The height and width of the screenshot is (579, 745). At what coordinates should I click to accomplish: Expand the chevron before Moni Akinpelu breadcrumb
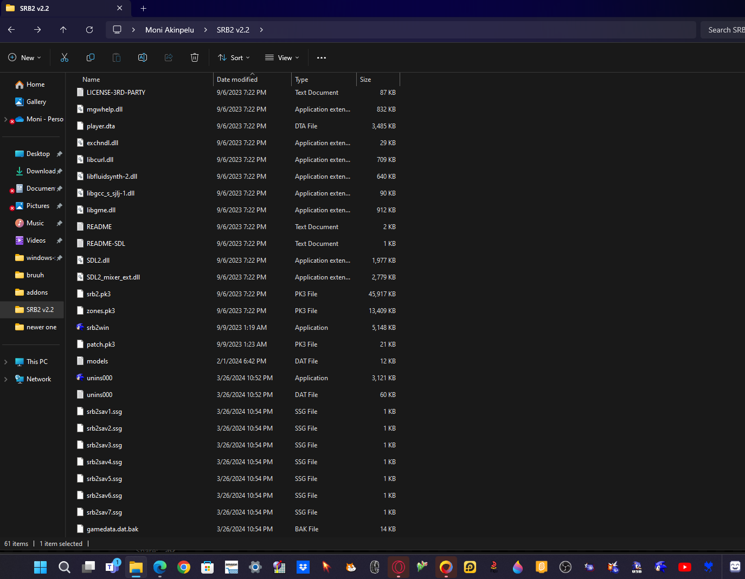pyautogui.click(x=133, y=30)
